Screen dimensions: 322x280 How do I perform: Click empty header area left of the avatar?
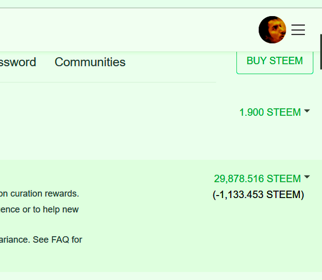coord(126,30)
